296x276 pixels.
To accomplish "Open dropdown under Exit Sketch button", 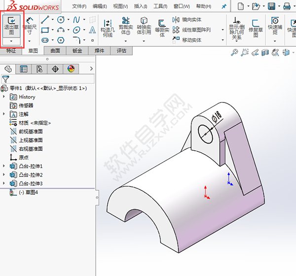I will click(x=11, y=41).
